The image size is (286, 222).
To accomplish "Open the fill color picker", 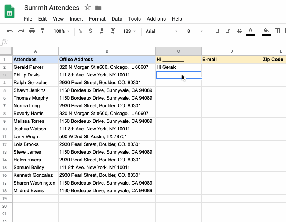I will tap(266, 32).
